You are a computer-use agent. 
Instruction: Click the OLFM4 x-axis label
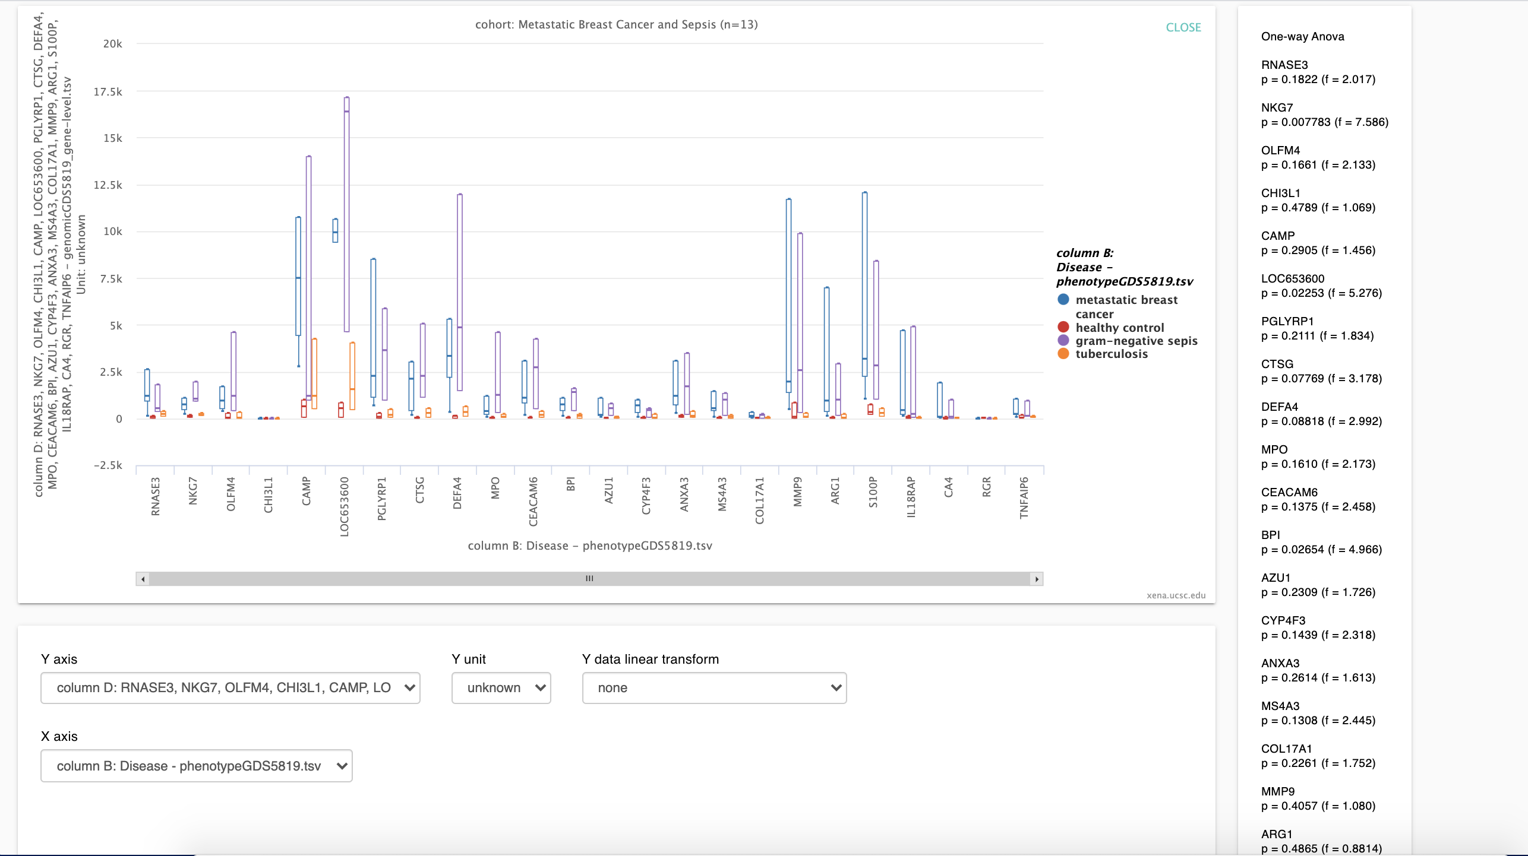(231, 494)
